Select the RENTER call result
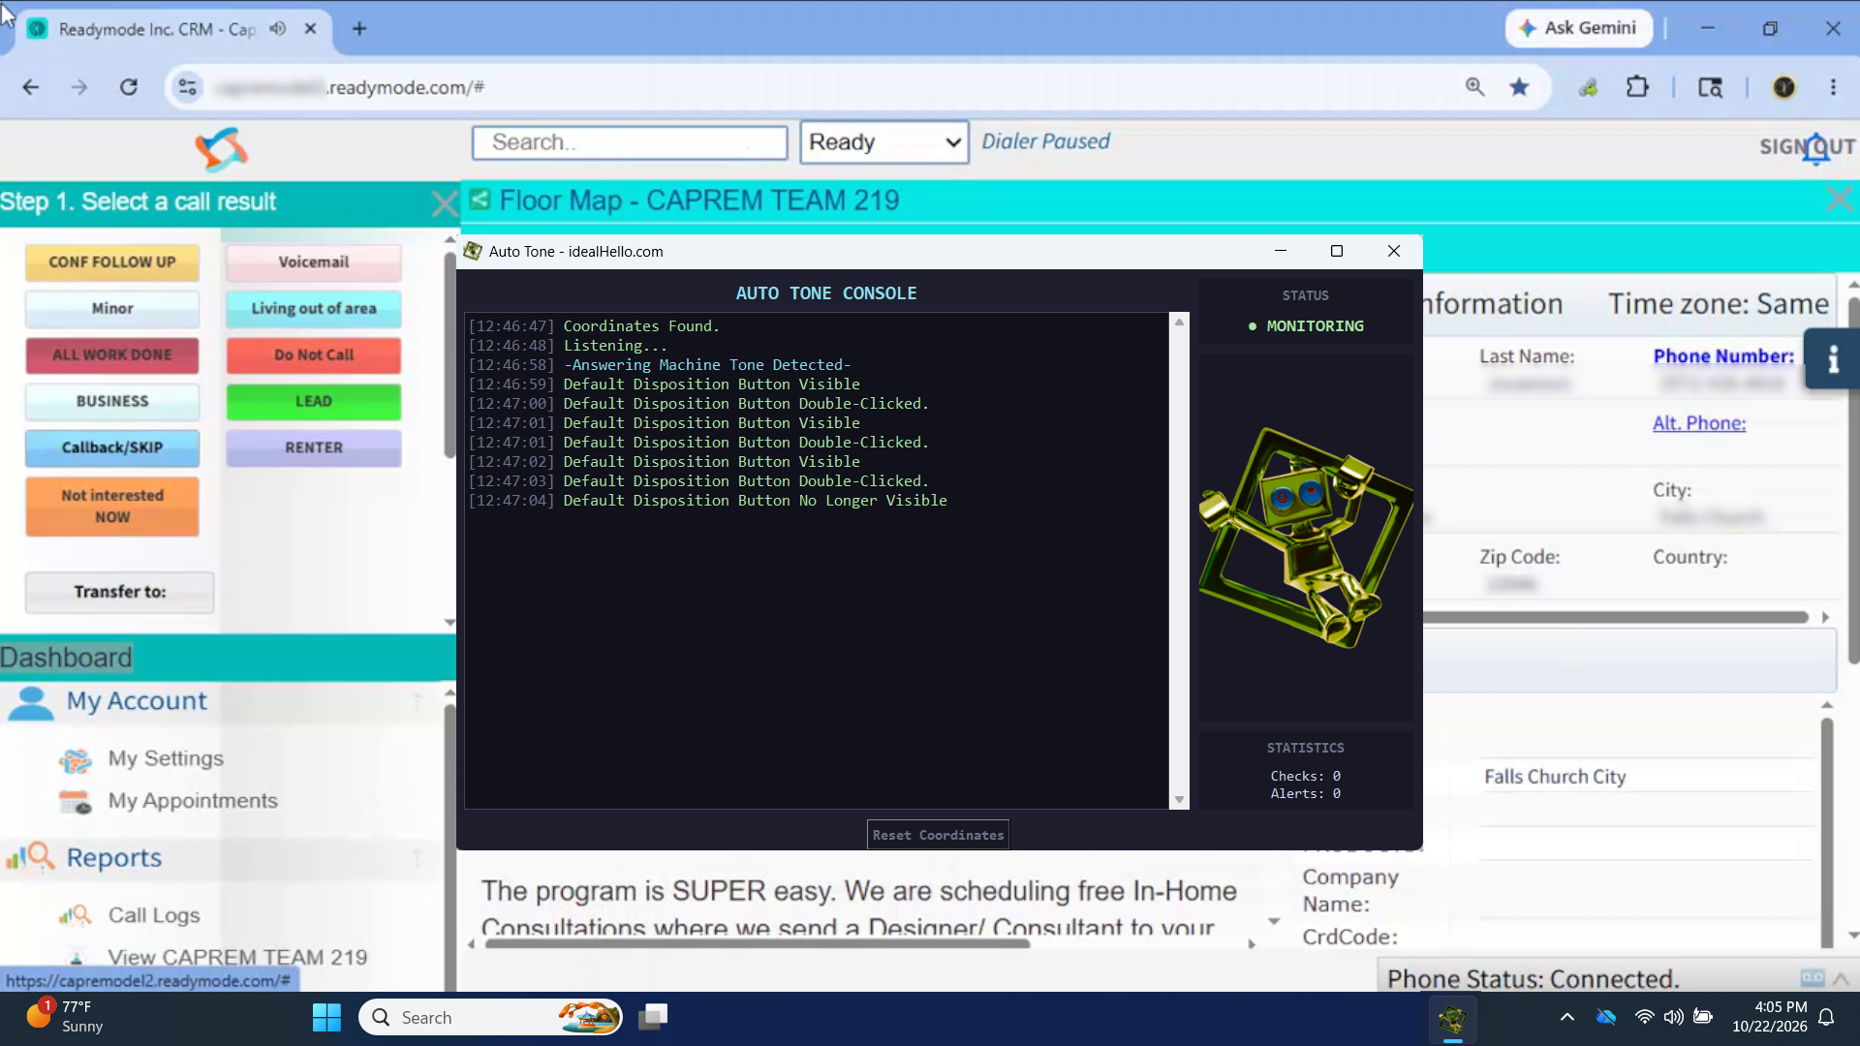The width and height of the screenshot is (1860, 1046). (x=314, y=447)
